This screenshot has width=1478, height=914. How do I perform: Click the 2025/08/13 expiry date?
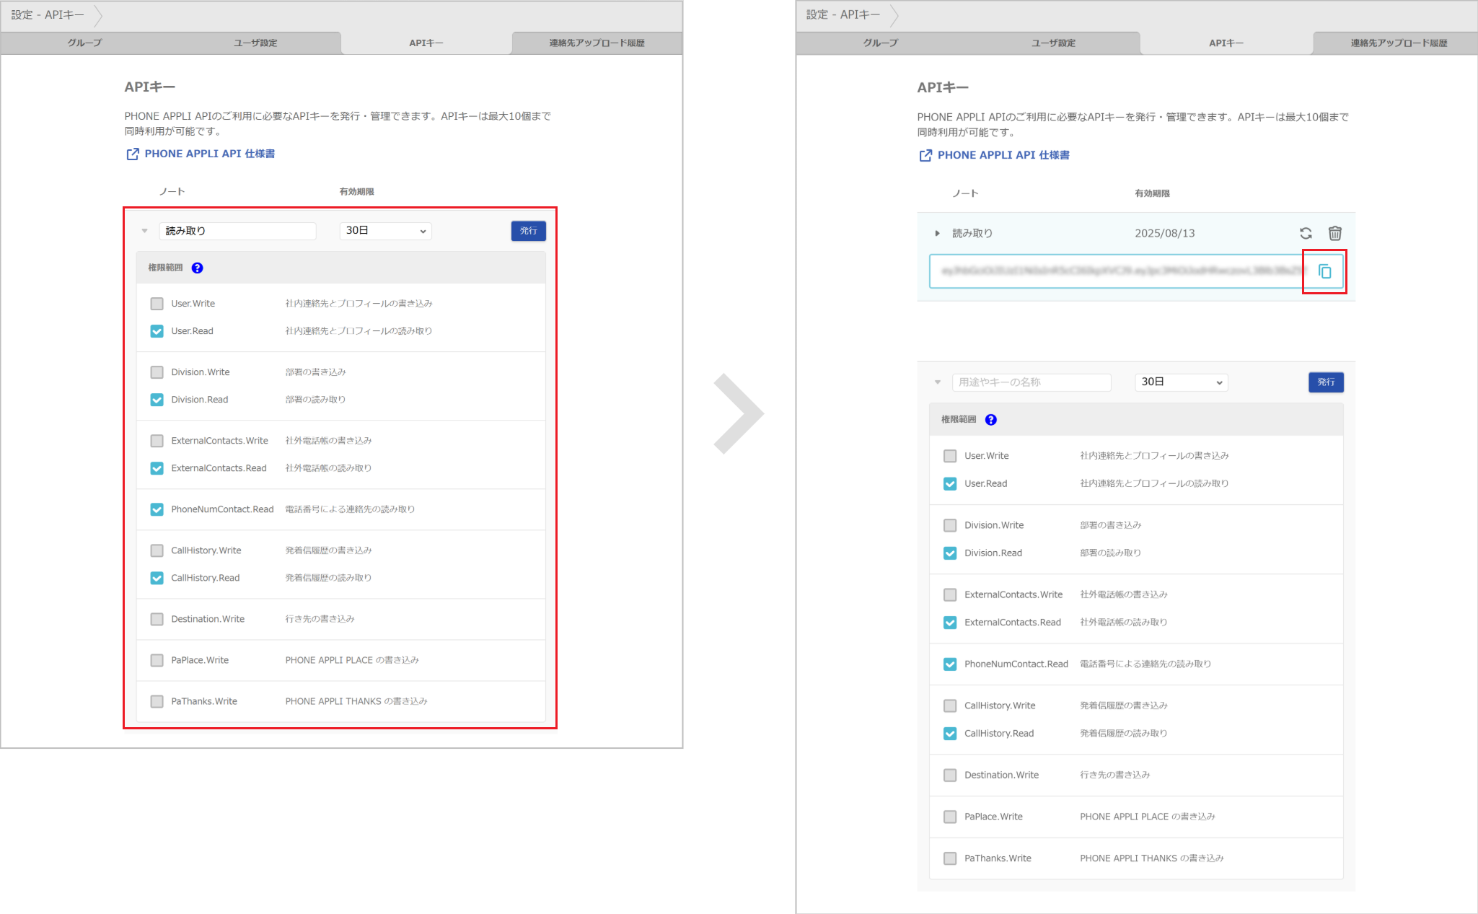point(1165,234)
